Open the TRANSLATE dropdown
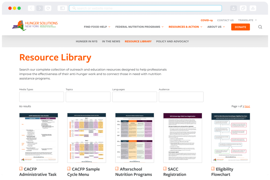The width and height of the screenshot is (270, 180). (x=247, y=20)
